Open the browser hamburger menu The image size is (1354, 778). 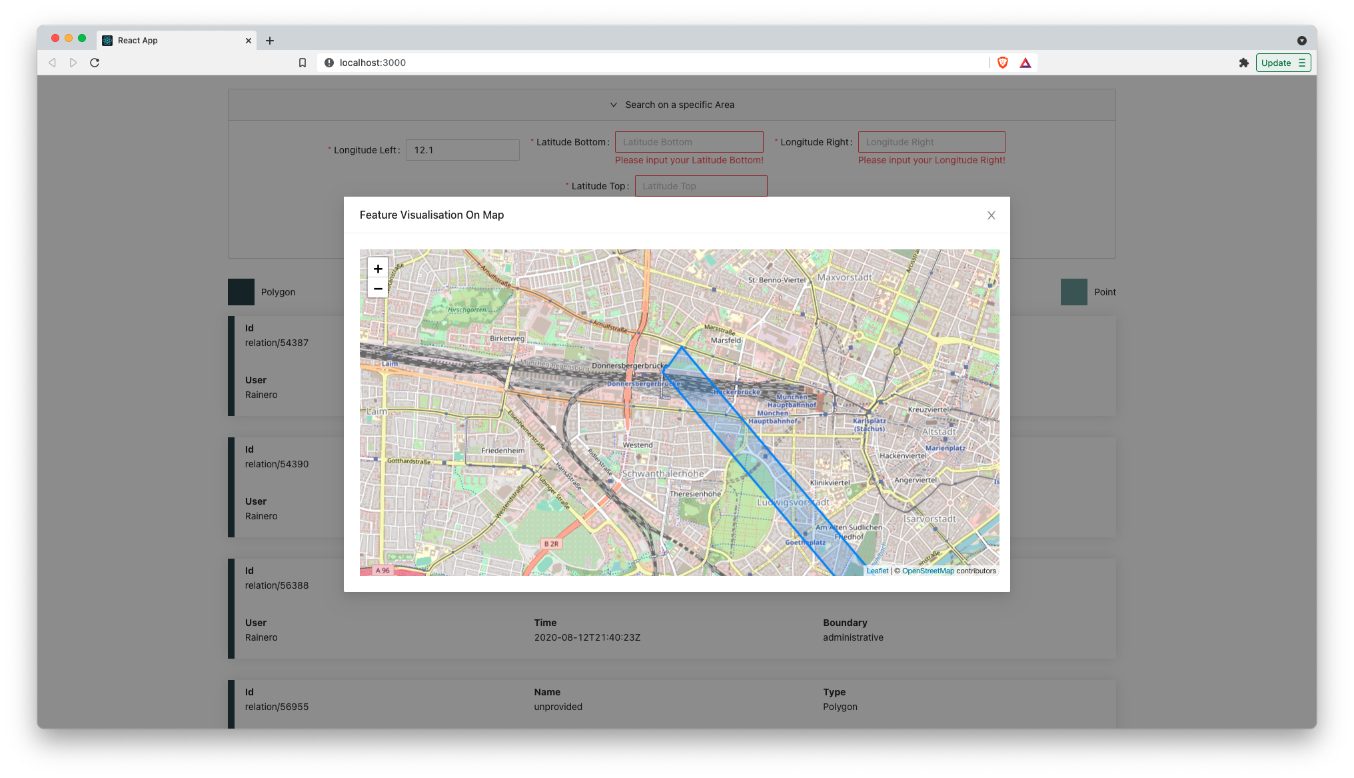(x=1302, y=62)
